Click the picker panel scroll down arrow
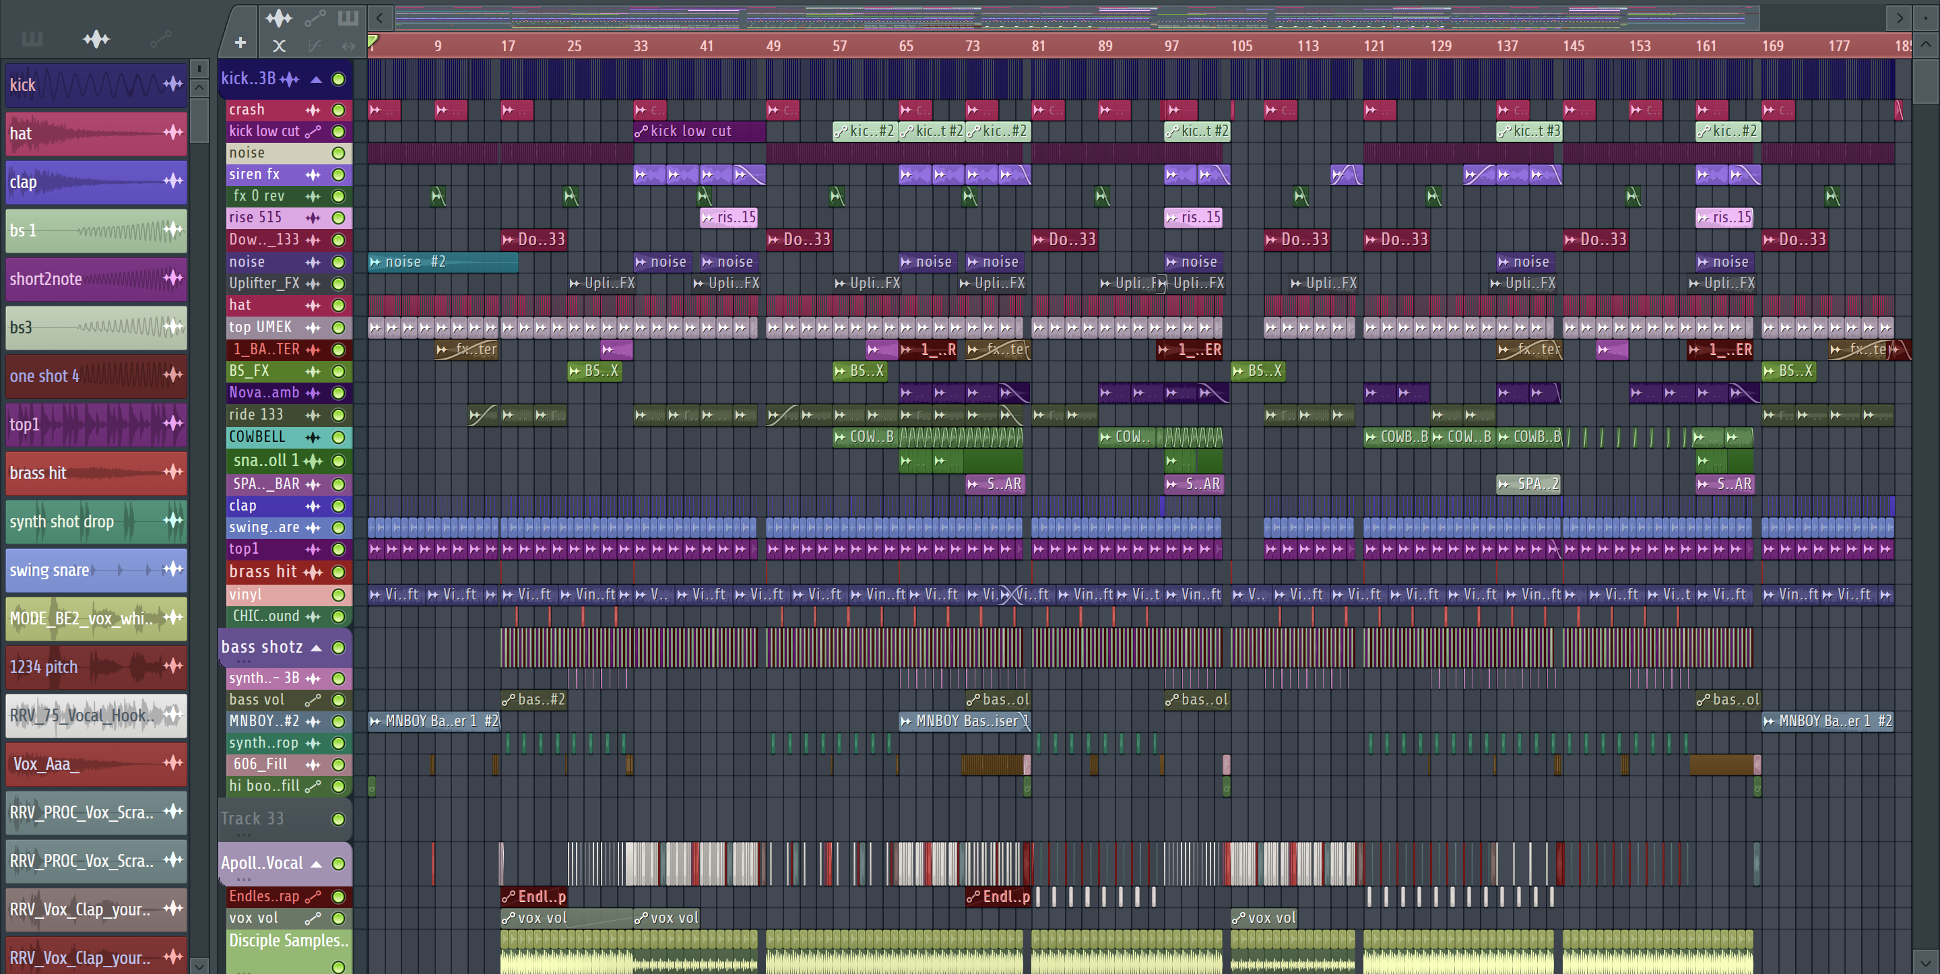The width and height of the screenshot is (1940, 974). (x=199, y=965)
